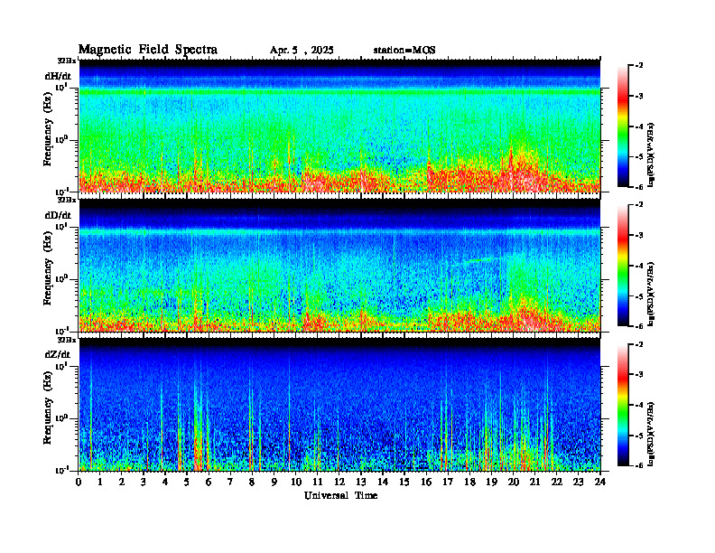This screenshot has height=553, width=715.
Task: Click hour '0' on time axis
Action: point(79,482)
